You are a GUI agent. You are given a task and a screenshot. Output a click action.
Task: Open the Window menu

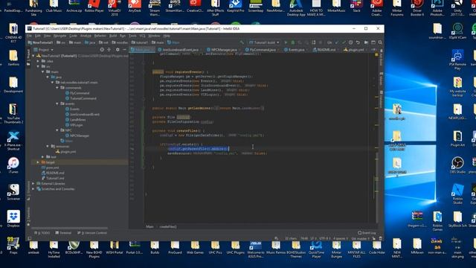tap(154, 36)
